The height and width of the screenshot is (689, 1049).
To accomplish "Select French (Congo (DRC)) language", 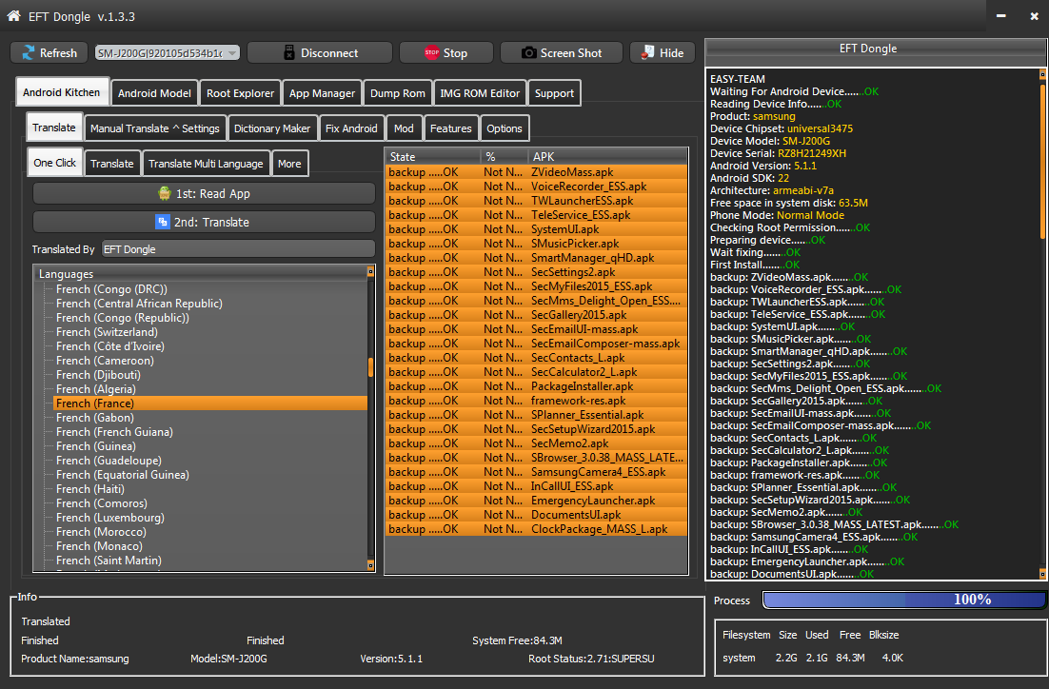I will pos(111,289).
